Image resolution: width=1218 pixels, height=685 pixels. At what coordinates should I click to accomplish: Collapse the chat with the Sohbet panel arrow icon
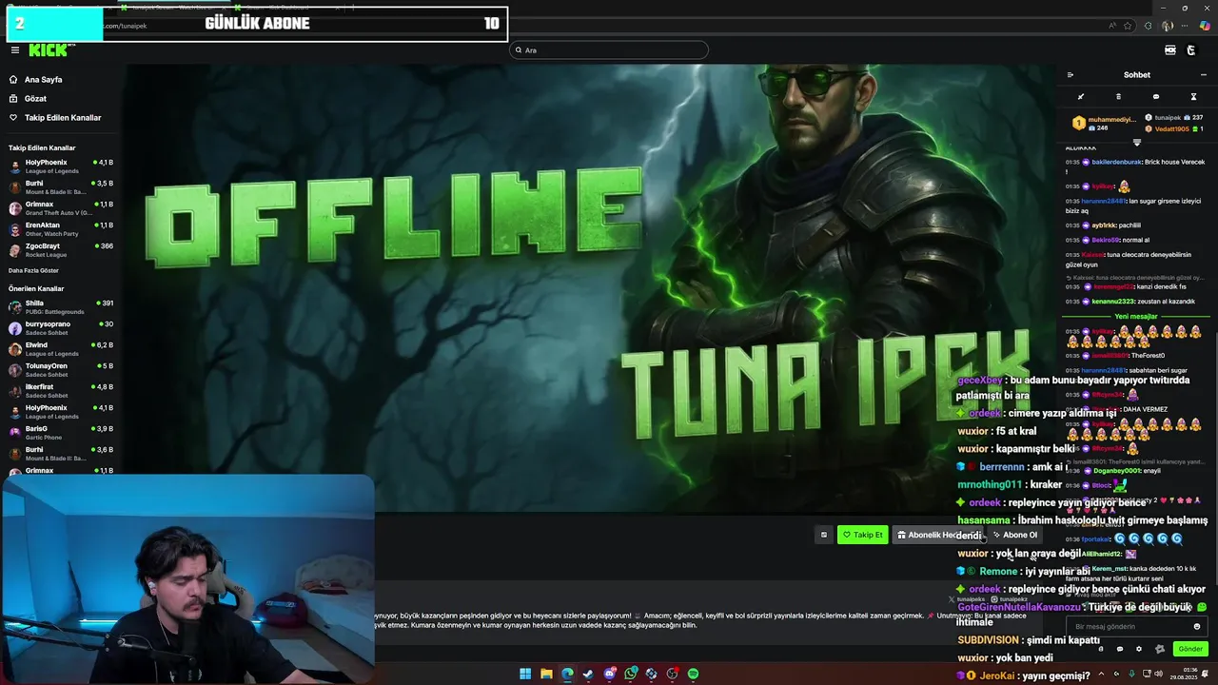pyautogui.click(x=1071, y=75)
